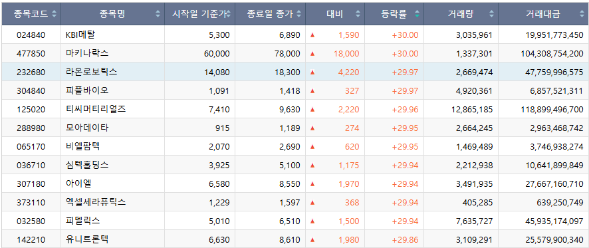Click the 대비 column header label
Screen dimensions: 589x248
pos(334,14)
